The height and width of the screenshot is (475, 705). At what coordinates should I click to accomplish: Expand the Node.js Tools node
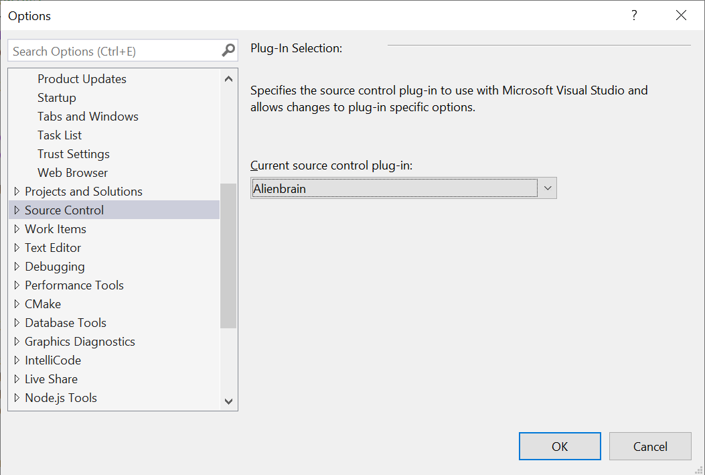[17, 398]
